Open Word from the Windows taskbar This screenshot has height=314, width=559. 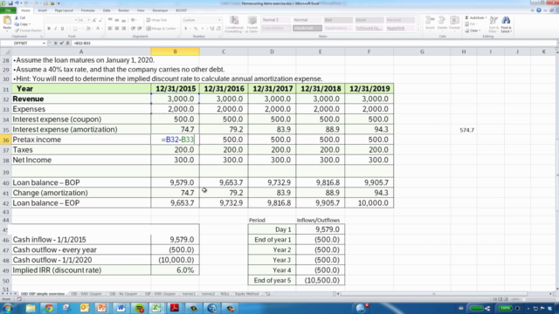tap(121, 308)
